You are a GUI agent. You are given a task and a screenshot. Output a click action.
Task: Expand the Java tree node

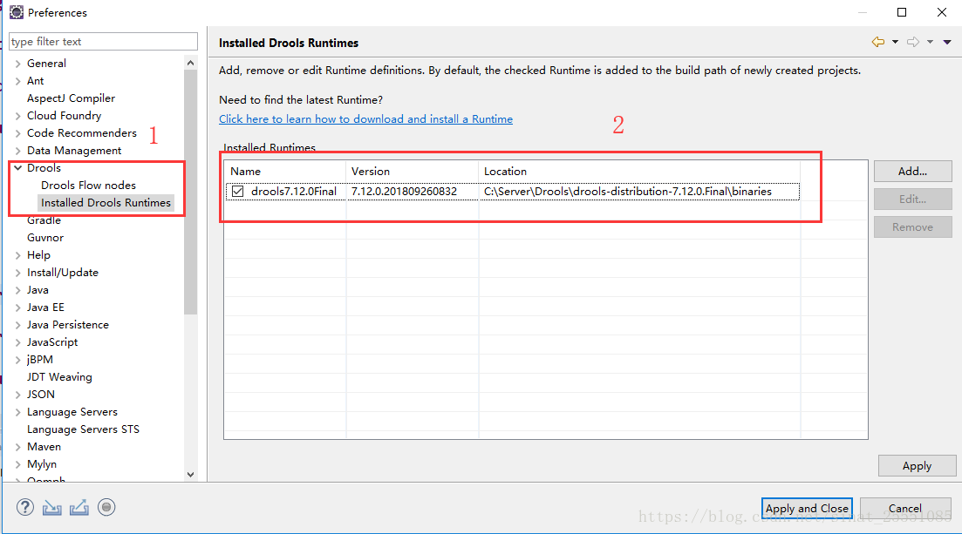(x=17, y=290)
